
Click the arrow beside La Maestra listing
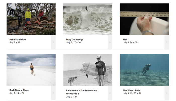point(110,93)
